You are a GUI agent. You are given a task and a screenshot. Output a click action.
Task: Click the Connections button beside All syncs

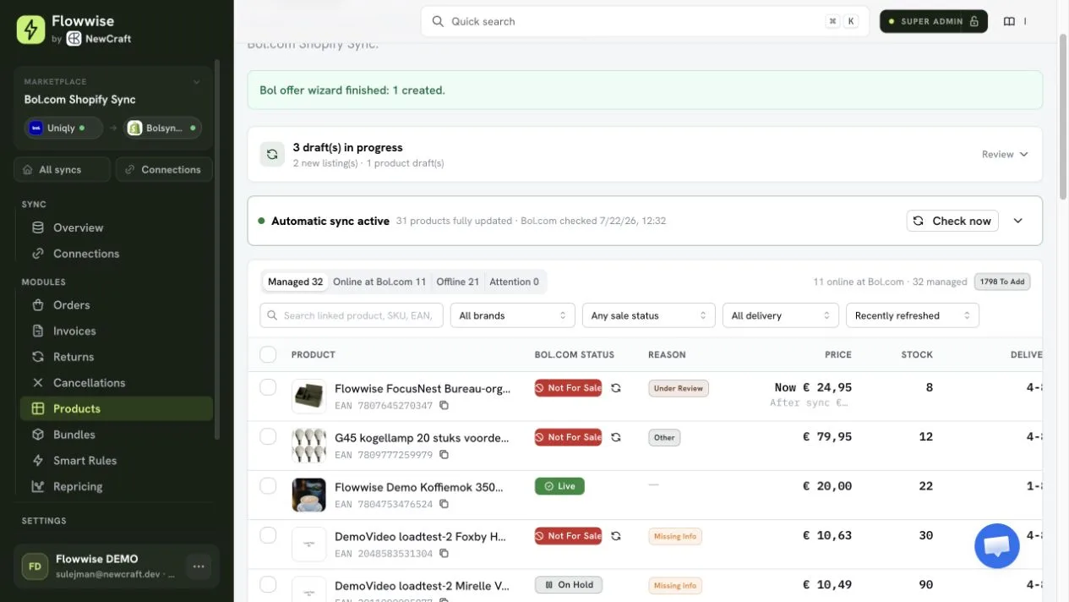tap(164, 169)
